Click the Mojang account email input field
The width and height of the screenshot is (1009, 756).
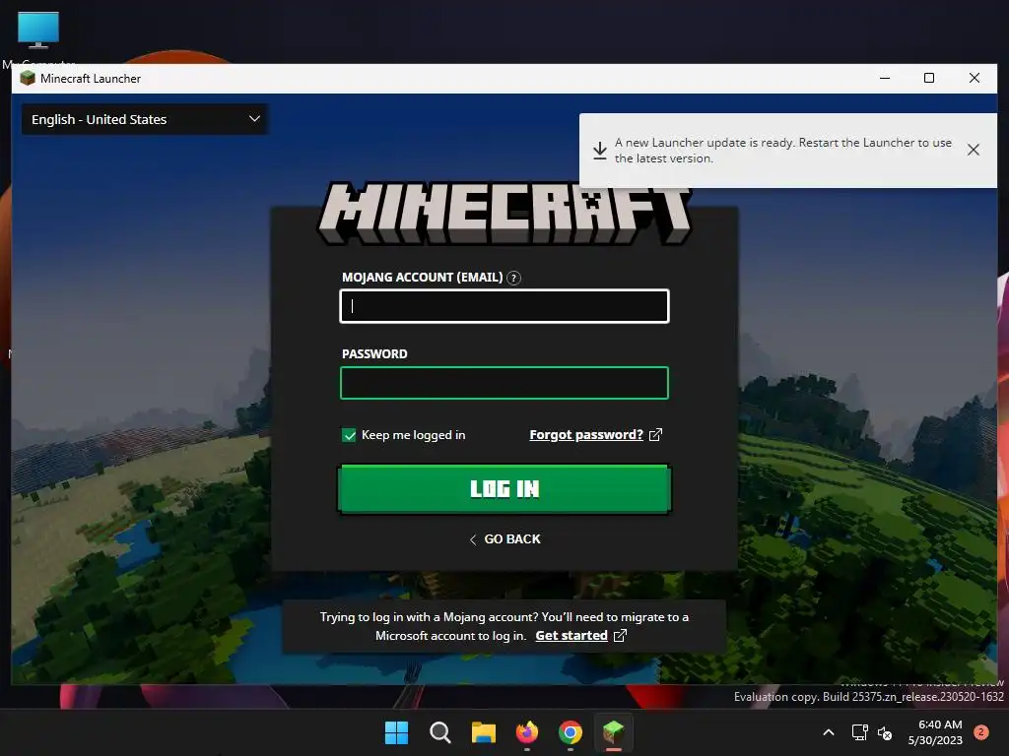(x=504, y=306)
